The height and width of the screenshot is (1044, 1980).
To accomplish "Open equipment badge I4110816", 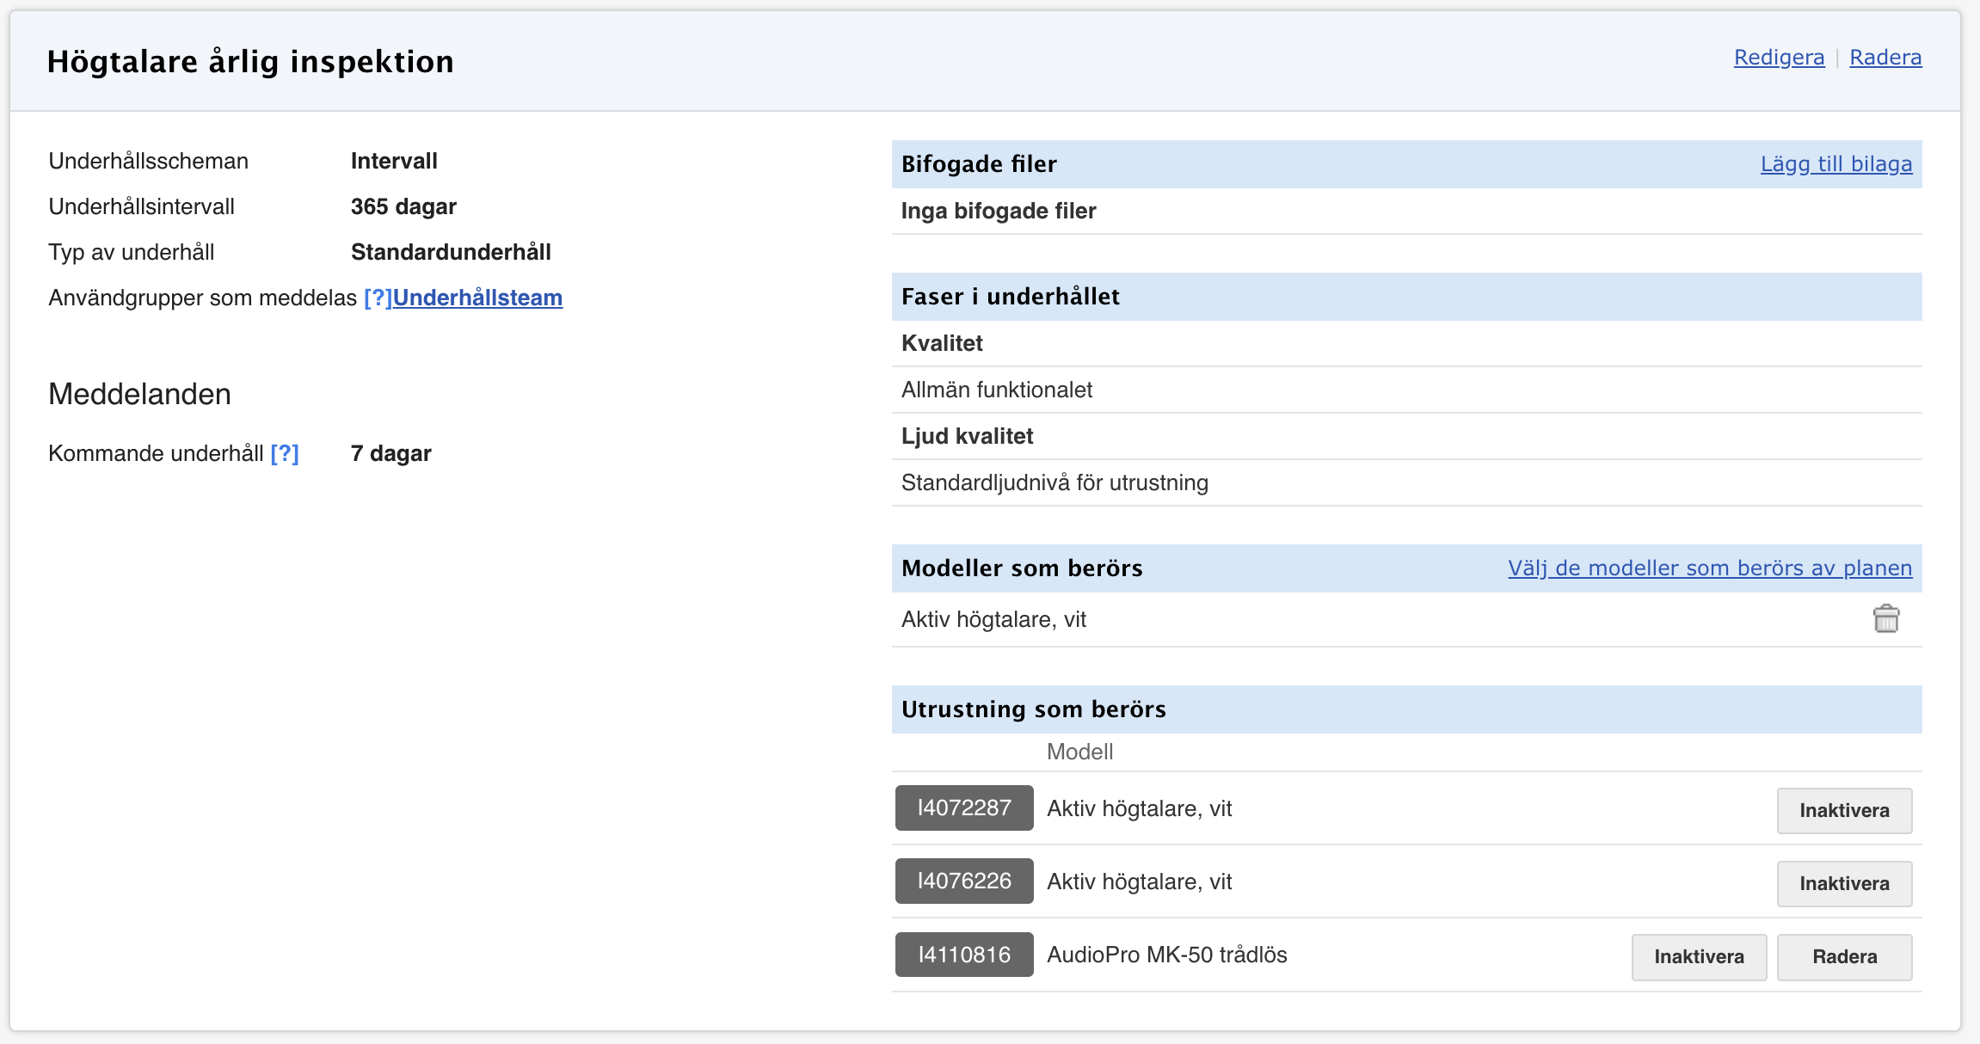I will [963, 955].
